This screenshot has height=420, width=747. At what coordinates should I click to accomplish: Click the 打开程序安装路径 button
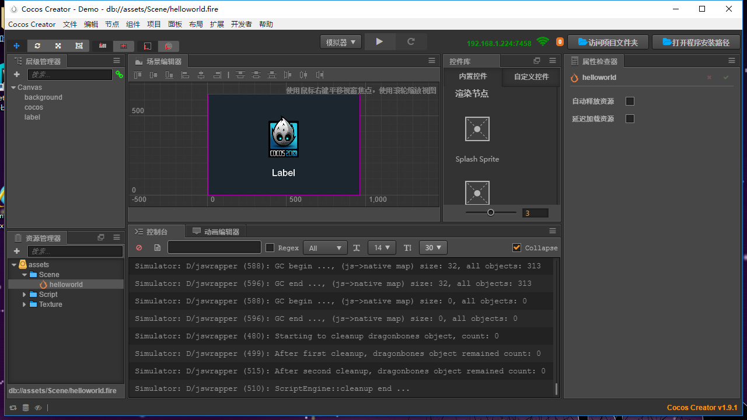tap(696, 43)
